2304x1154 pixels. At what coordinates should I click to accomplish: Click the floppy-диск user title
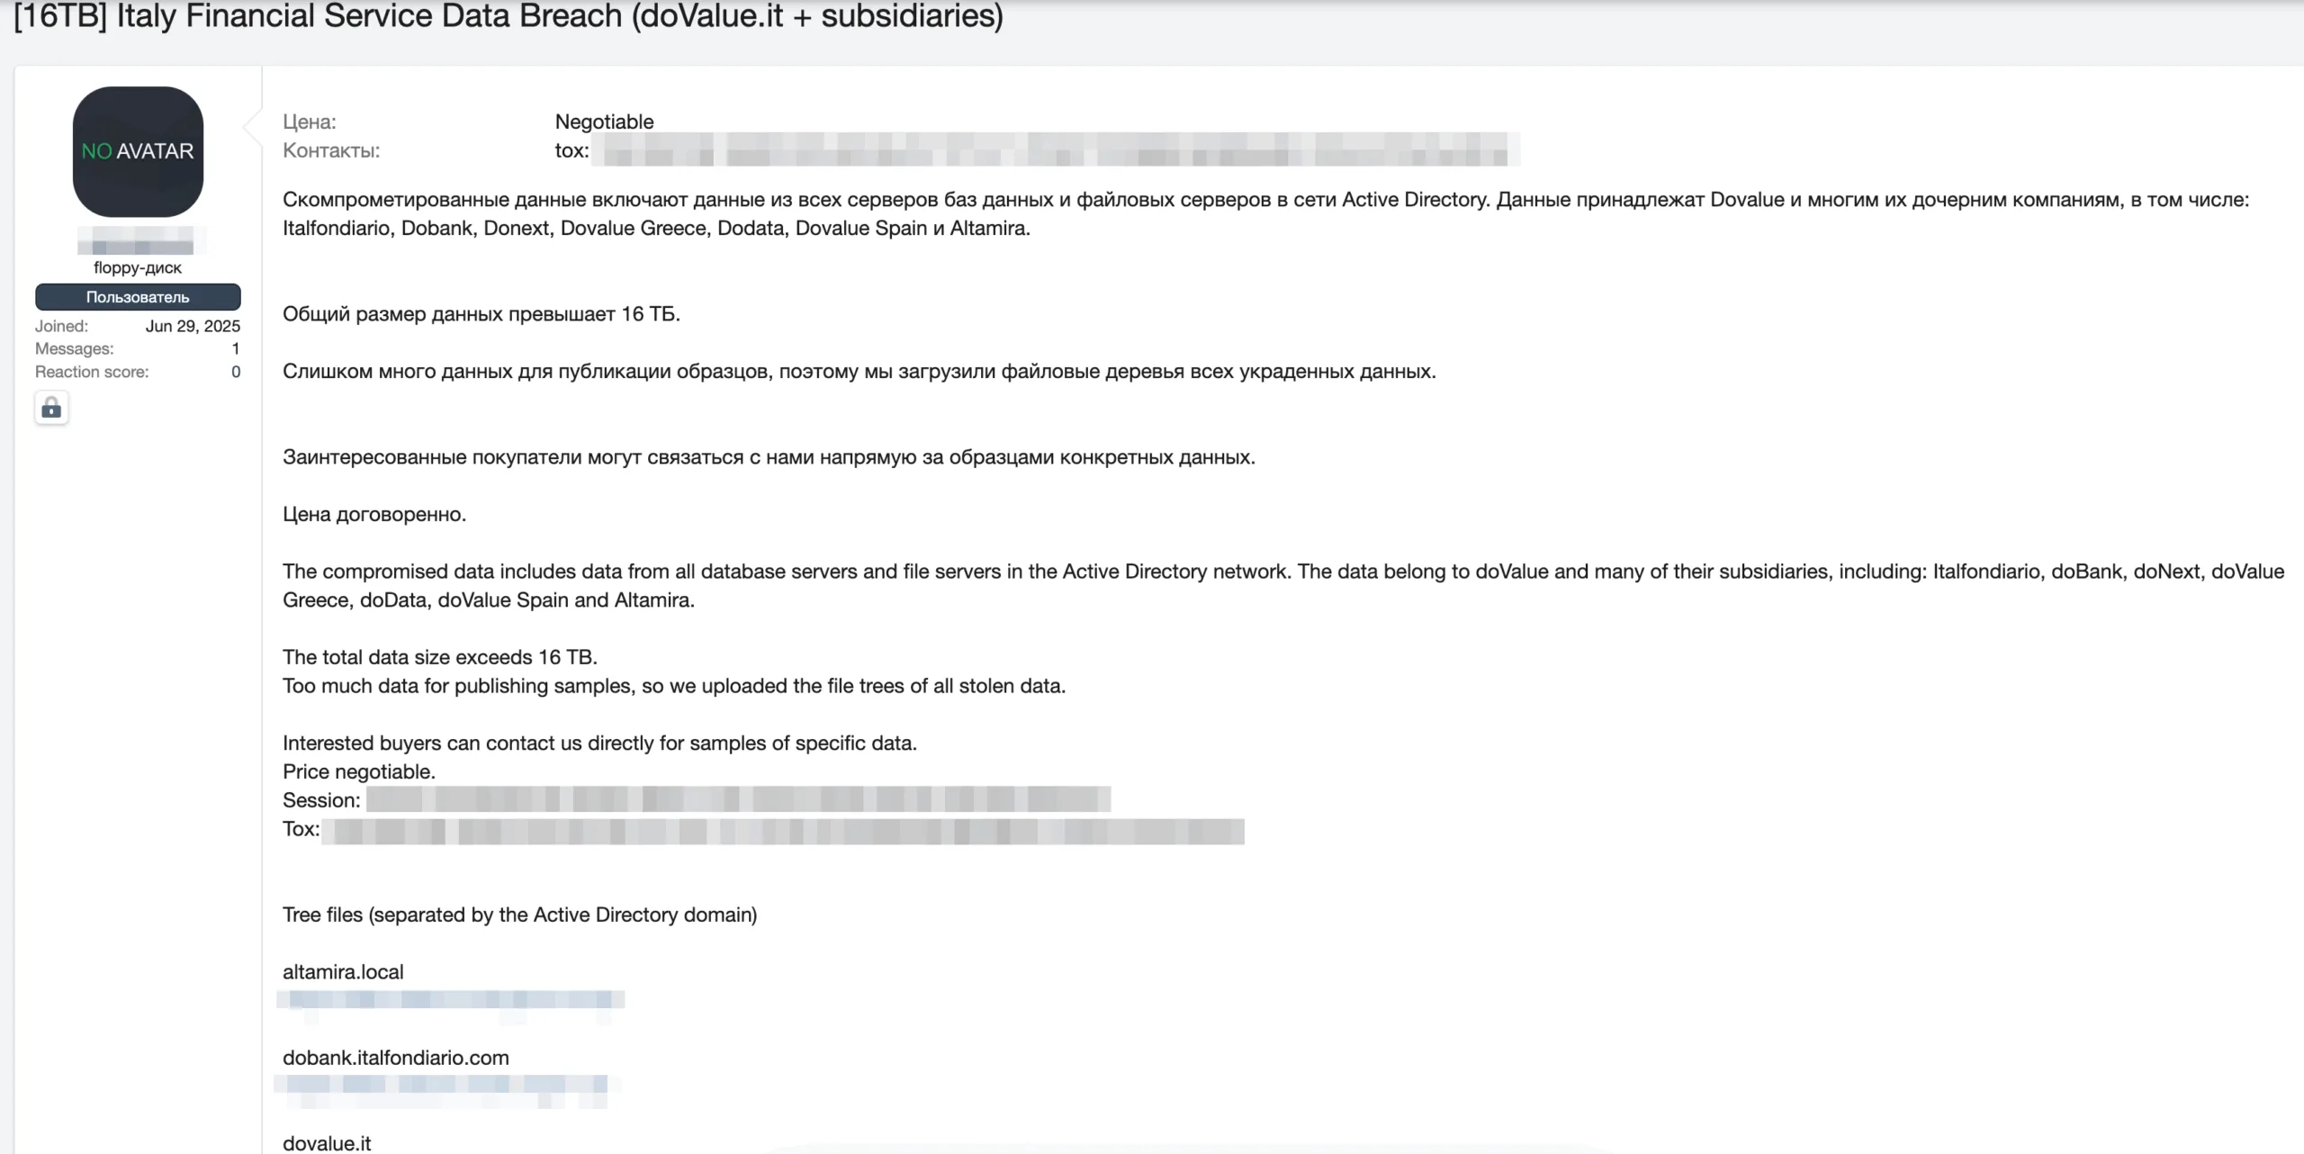(138, 267)
